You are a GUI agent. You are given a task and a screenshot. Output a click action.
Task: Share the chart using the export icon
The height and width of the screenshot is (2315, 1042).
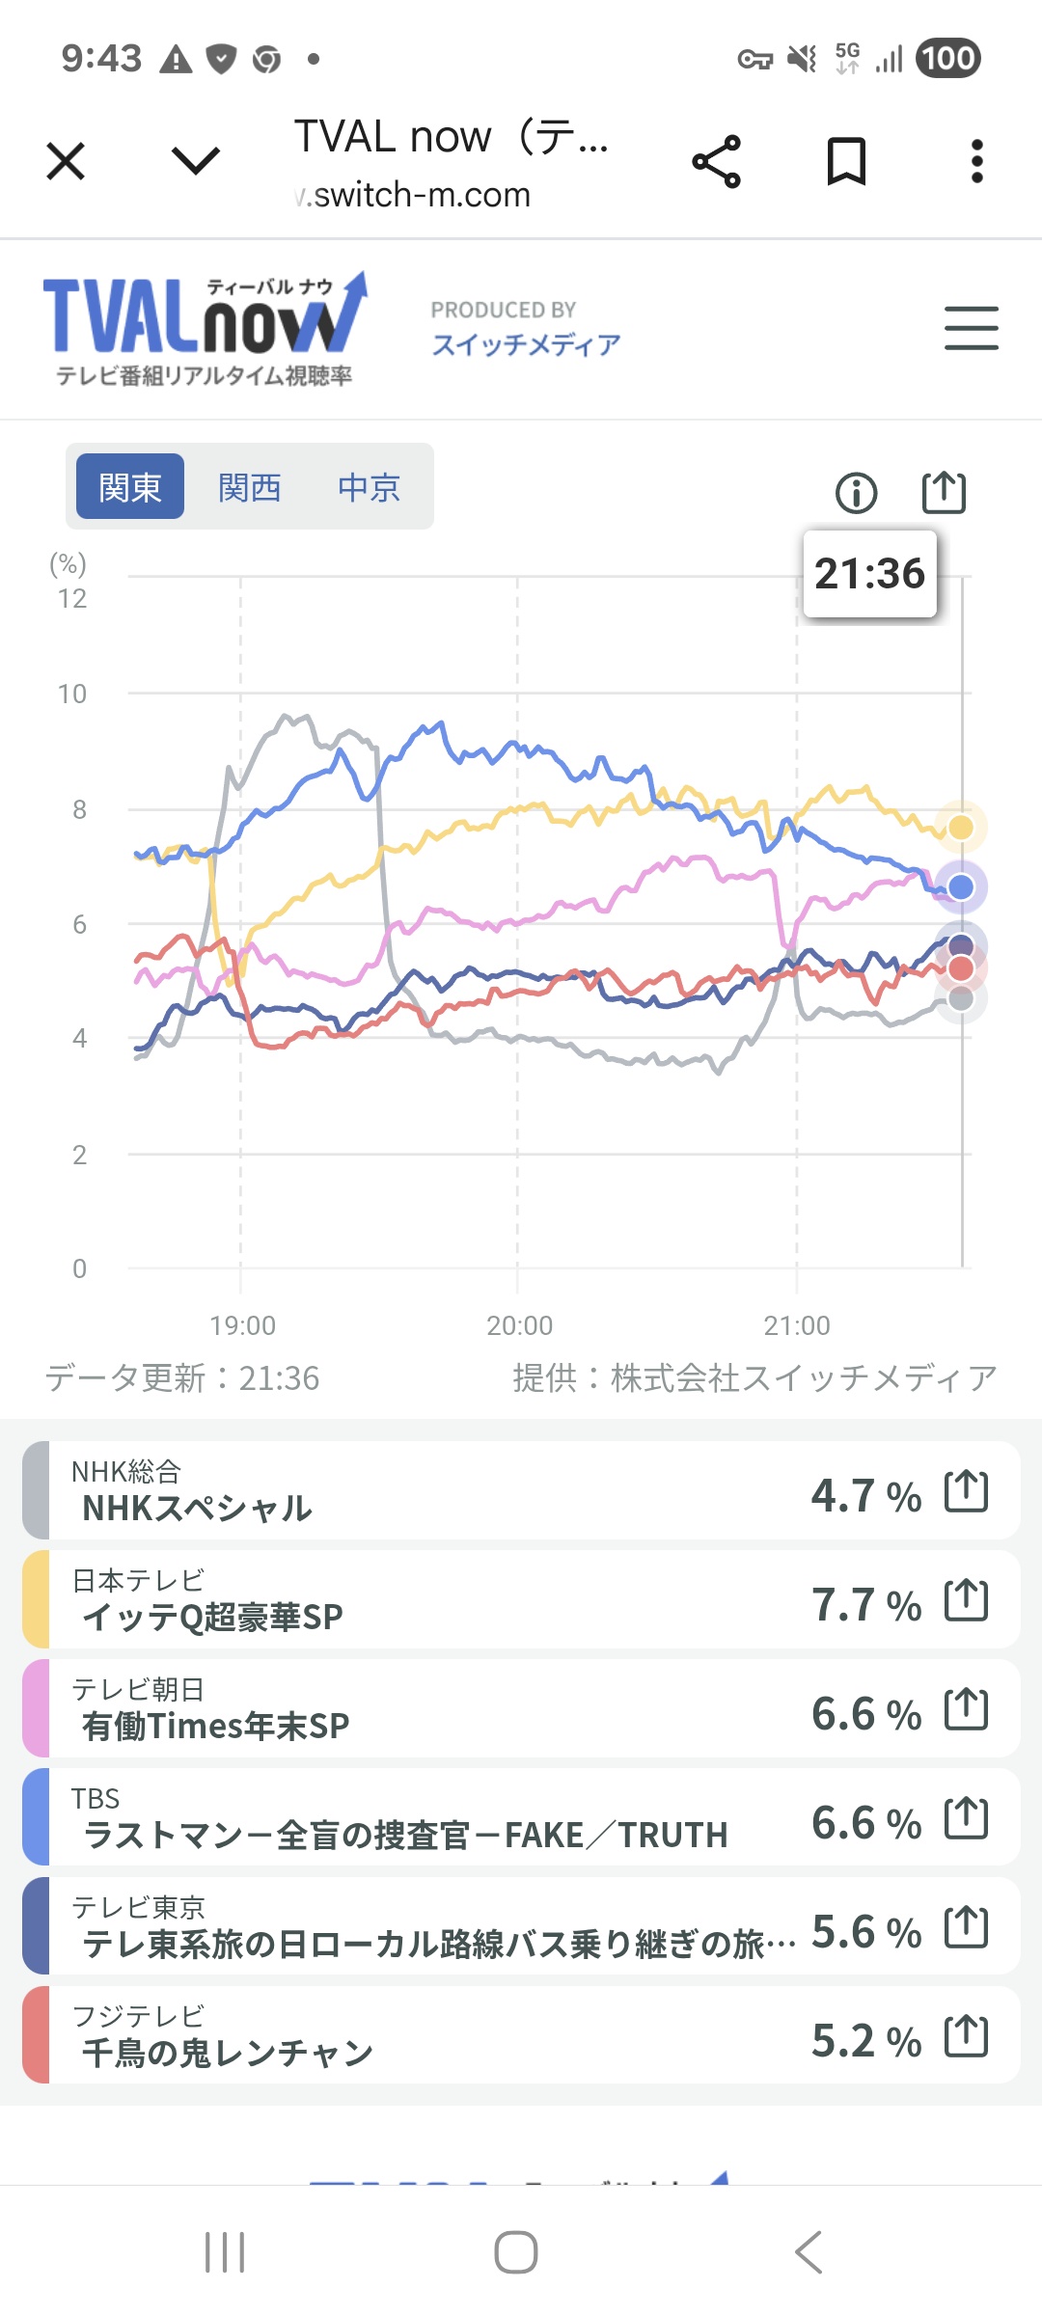(943, 492)
